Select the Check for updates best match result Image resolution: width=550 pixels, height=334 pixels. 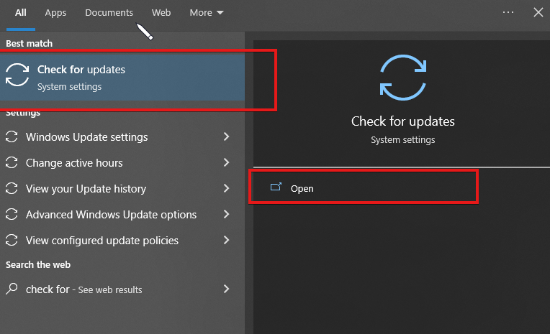tap(122, 78)
